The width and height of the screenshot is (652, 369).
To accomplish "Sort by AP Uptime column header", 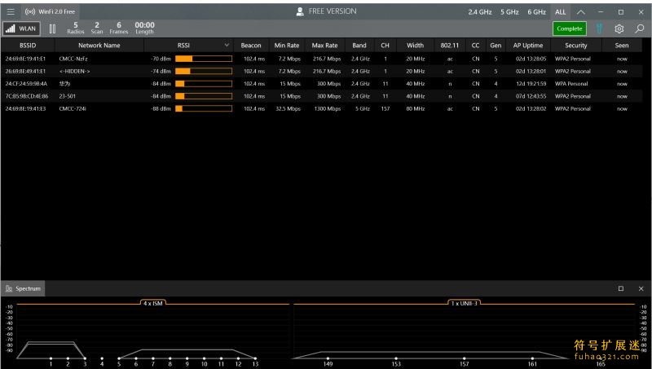I will point(527,46).
